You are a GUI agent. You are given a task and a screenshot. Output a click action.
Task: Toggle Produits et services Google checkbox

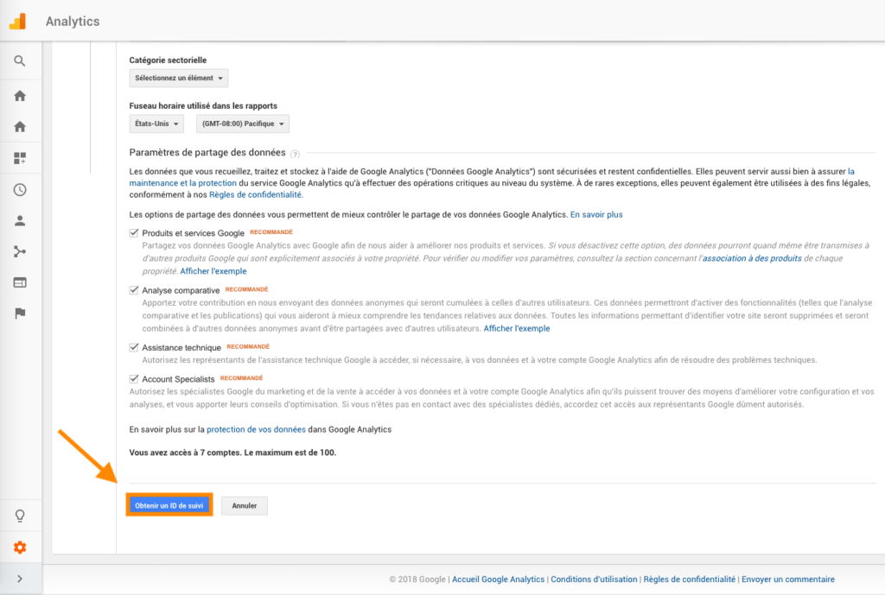134,232
